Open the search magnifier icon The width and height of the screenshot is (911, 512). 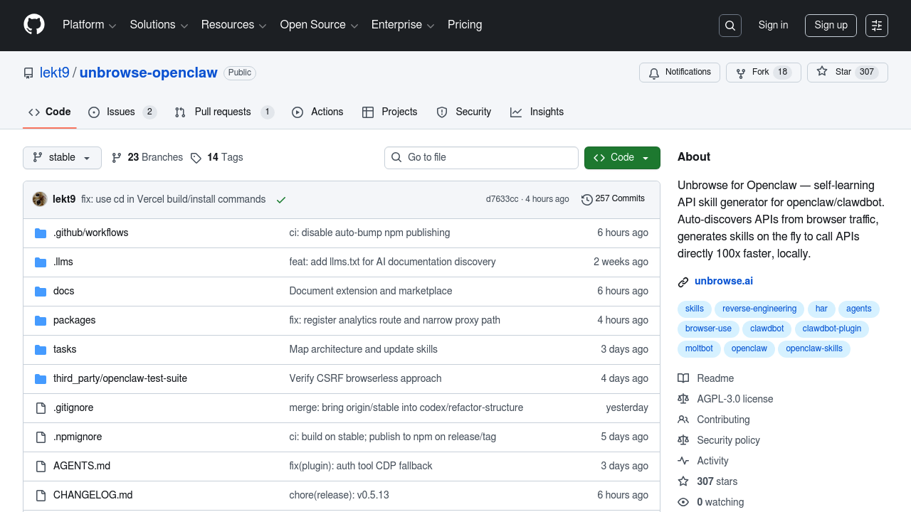730,26
